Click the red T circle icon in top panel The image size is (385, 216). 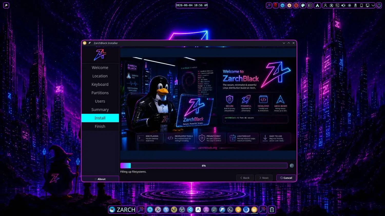click(296, 5)
